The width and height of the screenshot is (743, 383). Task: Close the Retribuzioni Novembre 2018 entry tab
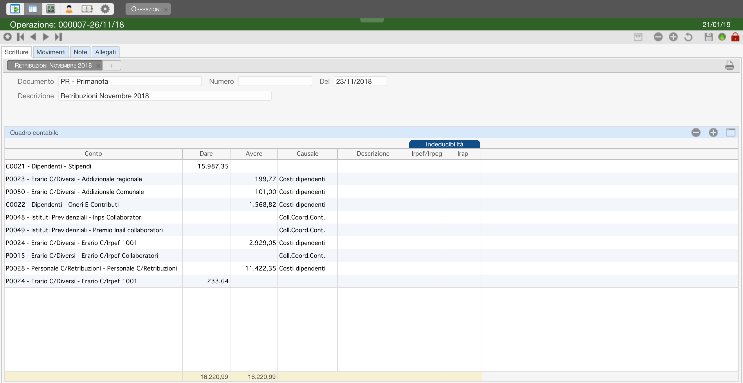pyautogui.click(x=98, y=66)
